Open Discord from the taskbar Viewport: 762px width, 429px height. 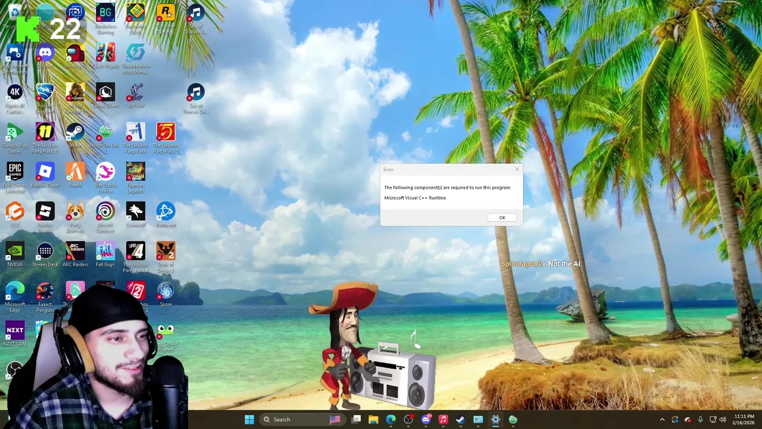[x=426, y=419]
